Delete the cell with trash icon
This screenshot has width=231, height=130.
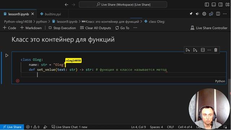pyautogui.click(x=216, y=50)
